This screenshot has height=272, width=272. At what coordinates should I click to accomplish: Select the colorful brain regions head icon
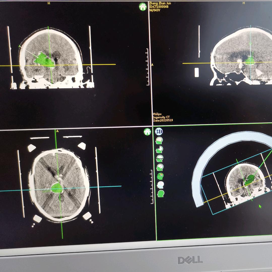[x=160, y=176]
